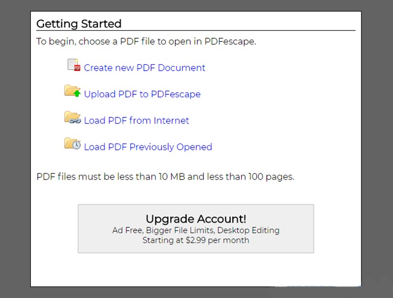This screenshot has height=298, width=393.
Task: Open the Create new PDF Document link
Action: click(x=145, y=68)
